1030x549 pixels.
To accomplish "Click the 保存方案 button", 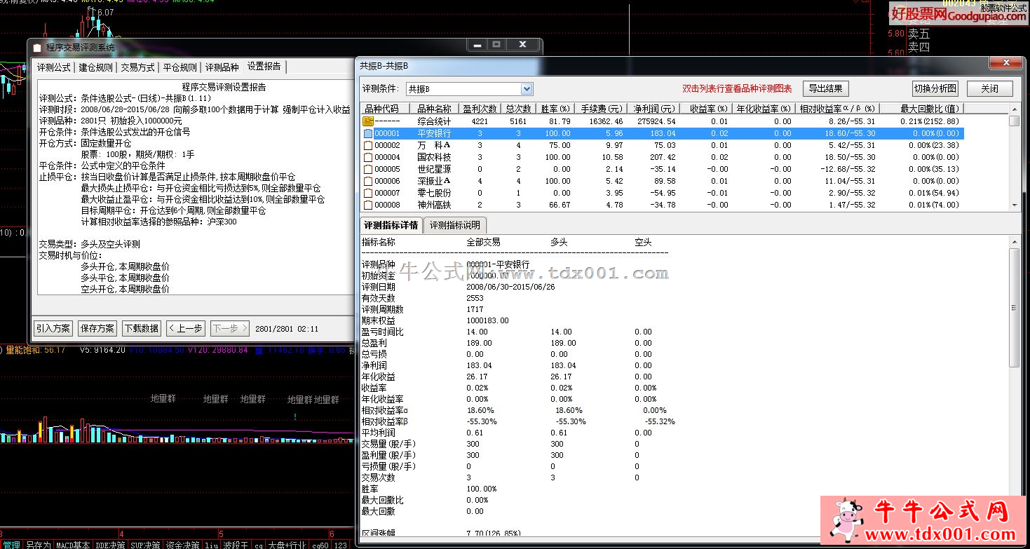I will [97, 328].
